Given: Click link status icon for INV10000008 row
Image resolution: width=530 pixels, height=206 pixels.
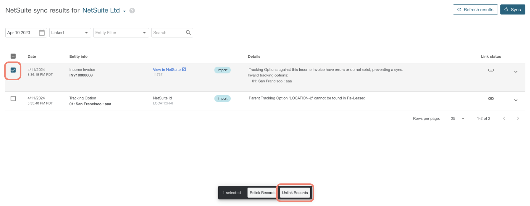Looking at the screenshot, I should [491, 70].
